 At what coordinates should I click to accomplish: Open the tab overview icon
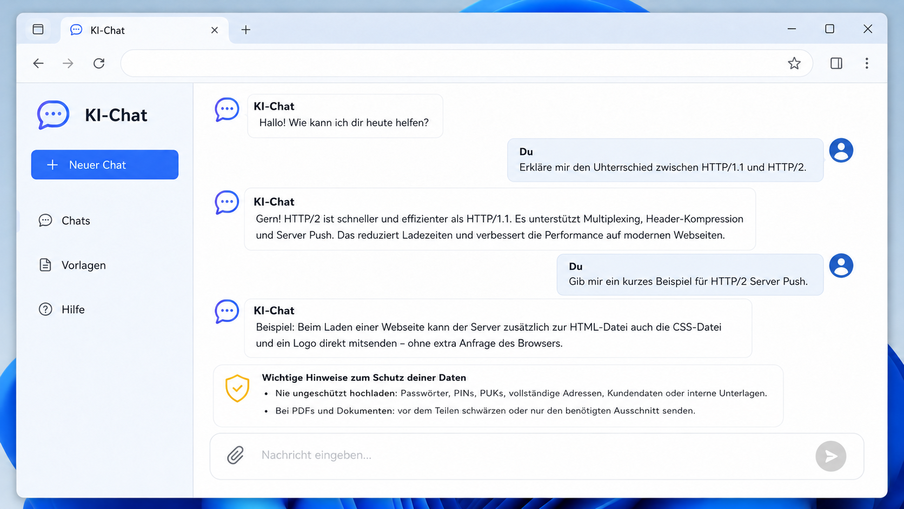point(38,29)
